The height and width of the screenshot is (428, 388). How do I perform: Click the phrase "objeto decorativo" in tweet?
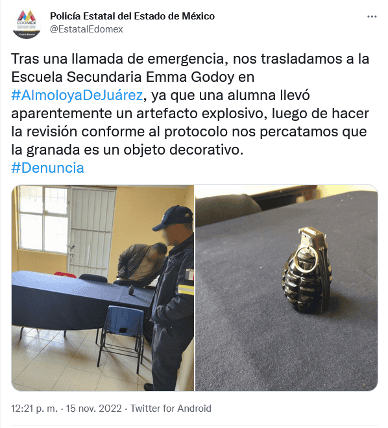(x=183, y=149)
